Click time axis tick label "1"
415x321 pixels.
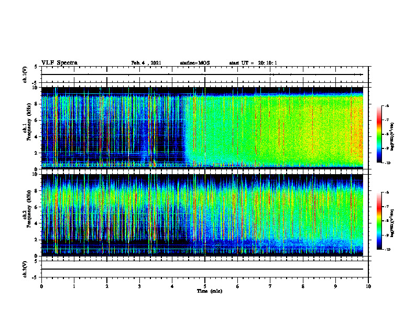pyautogui.click(x=74, y=286)
